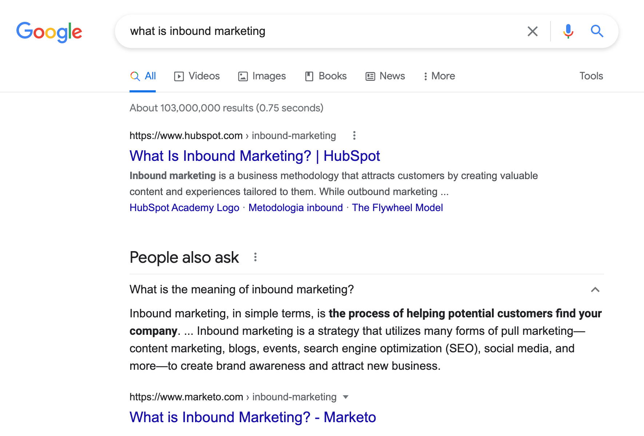The image size is (644, 436).
Task: Select the All results tab
Action: (x=143, y=76)
